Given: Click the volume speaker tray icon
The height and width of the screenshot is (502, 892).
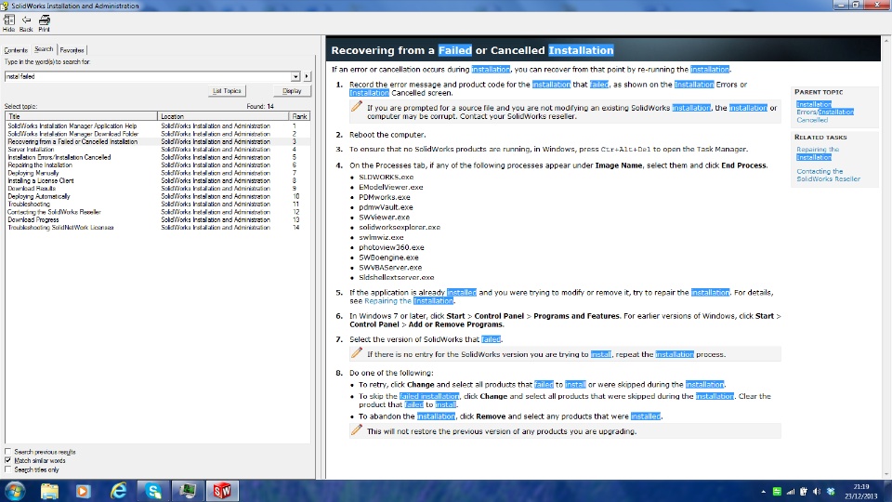Looking at the screenshot, I should (x=817, y=492).
